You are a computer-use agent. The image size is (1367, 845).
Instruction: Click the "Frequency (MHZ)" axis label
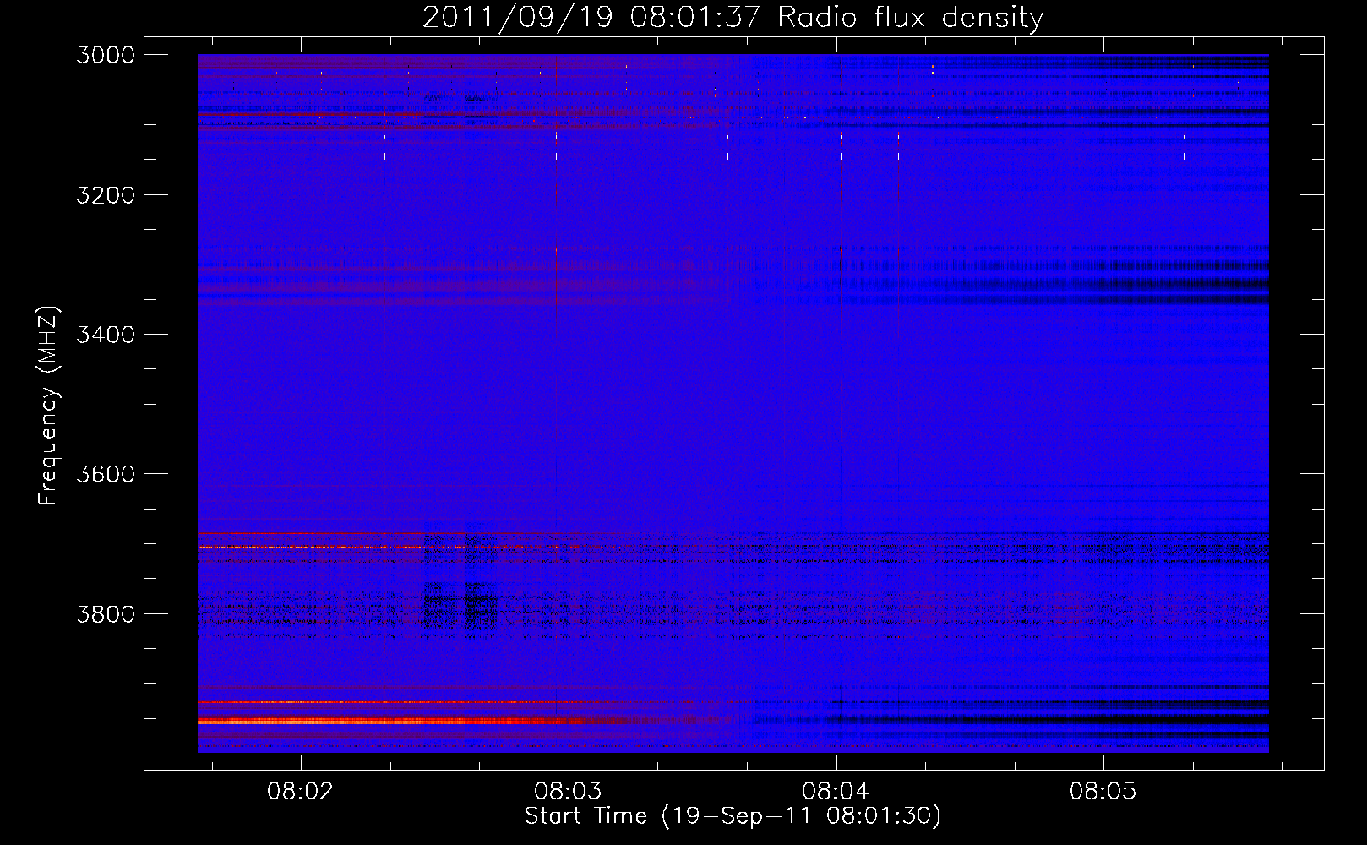[x=48, y=405]
